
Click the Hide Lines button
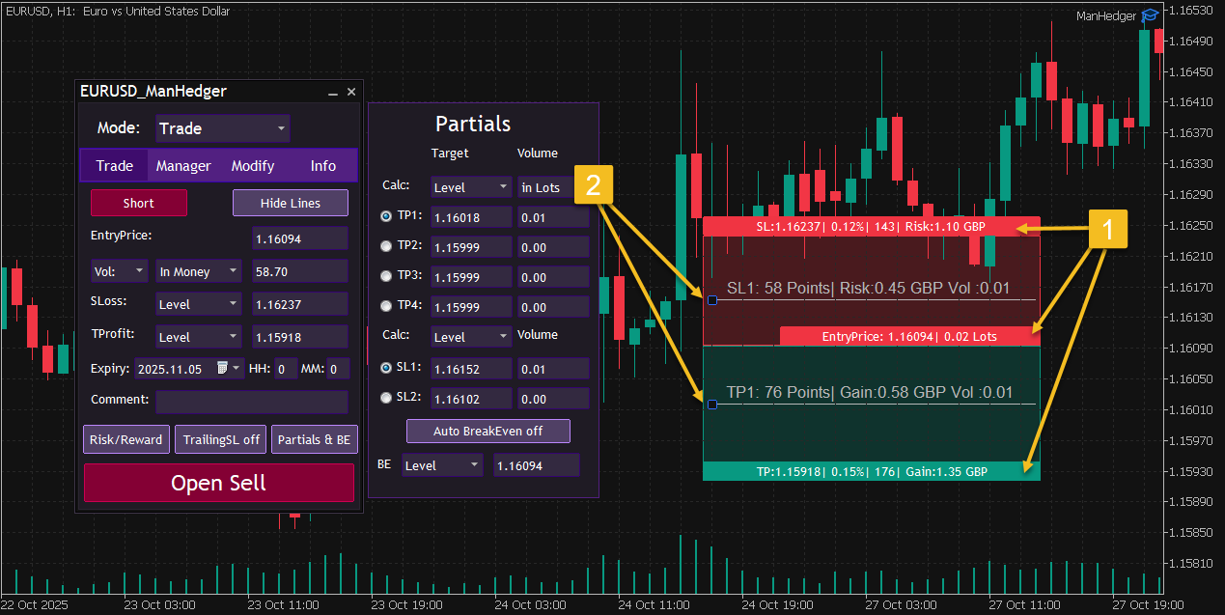point(290,202)
